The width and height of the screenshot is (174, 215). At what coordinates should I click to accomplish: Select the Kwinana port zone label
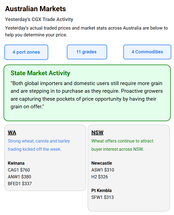coord(16,163)
